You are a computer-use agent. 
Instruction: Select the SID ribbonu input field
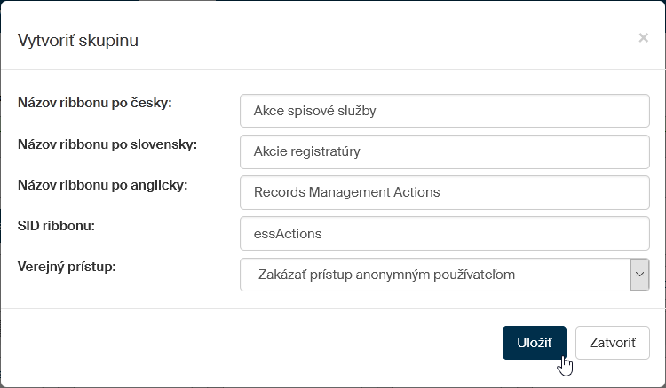pyautogui.click(x=444, y=234)
